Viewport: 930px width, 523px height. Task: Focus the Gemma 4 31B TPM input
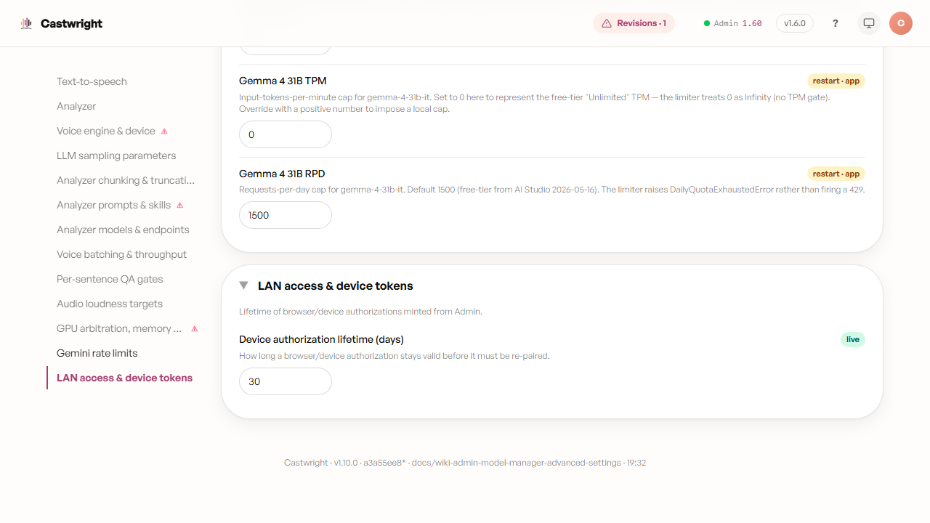[286, 134]
